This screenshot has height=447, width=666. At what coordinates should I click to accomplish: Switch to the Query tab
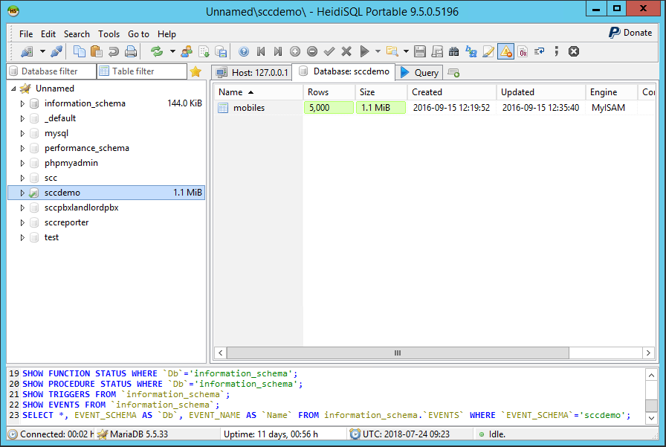pos(420,73)
